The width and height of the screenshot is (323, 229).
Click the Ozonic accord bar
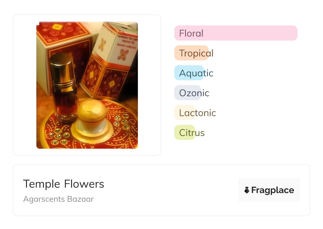188,93
